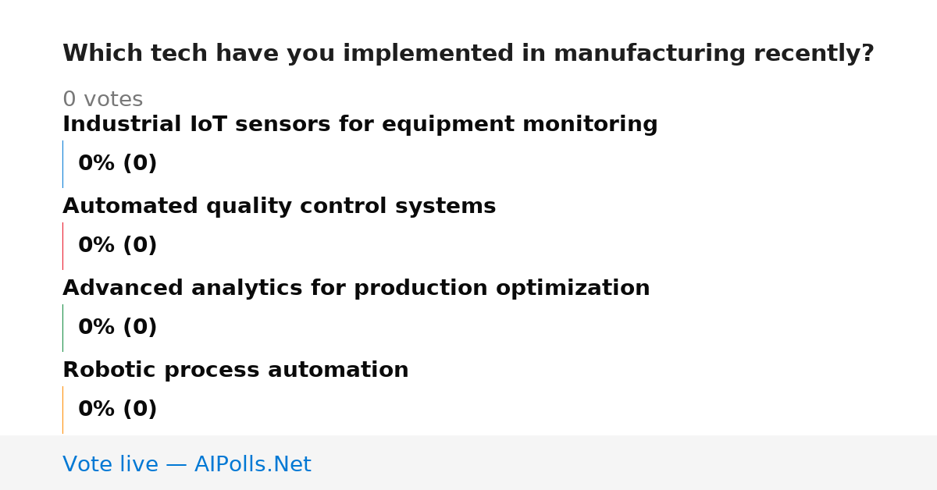This screenshot has height=490, width=937.
Task: Select Industrial IoT sensors for equipment monitoring option
Action: pyautogui.click(x=360, y=125)
